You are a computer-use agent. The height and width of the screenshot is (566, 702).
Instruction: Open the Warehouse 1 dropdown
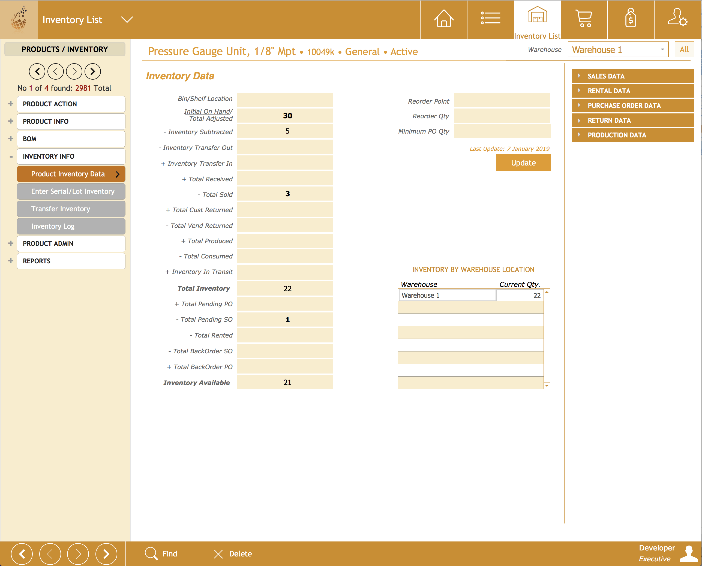[618, 50]
